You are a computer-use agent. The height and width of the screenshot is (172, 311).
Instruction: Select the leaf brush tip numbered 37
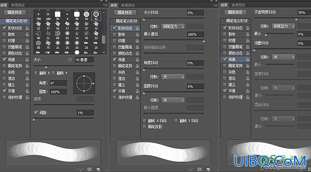click(48, 25)
